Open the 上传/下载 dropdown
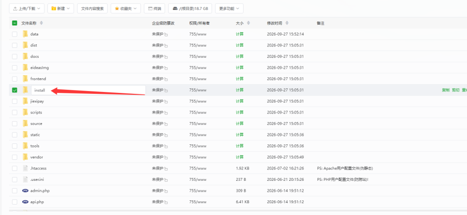467x215 pixels. (27, 9)
